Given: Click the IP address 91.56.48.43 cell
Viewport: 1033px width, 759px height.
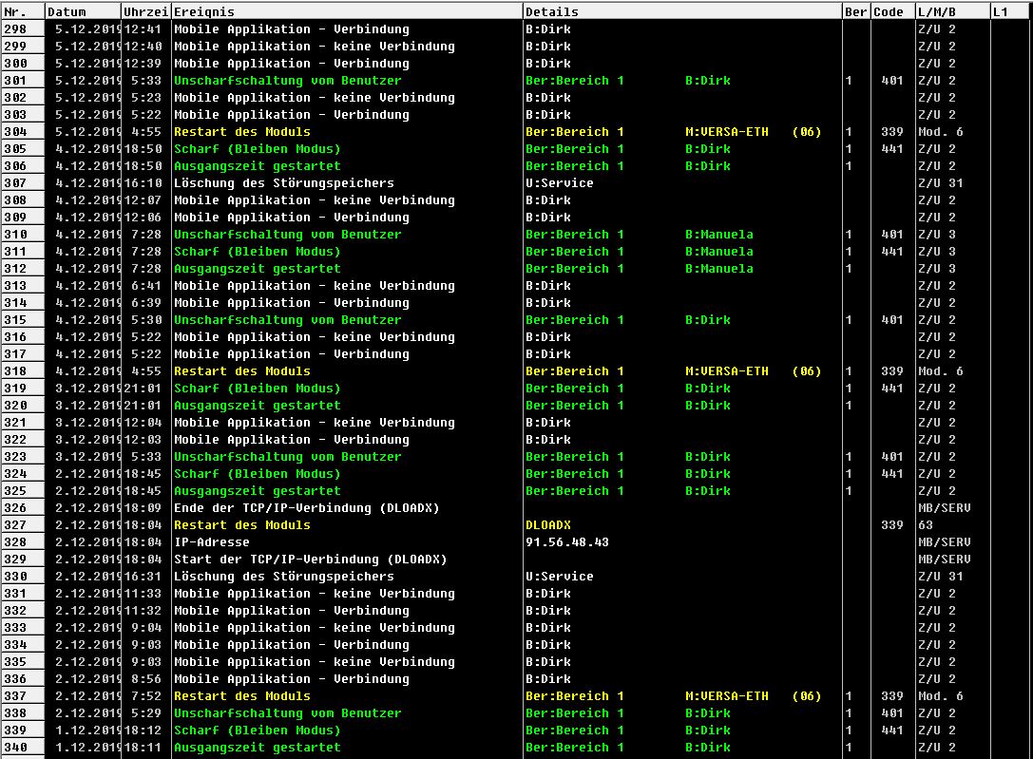Looking at the screenshot, I should pyautogui.click(x=567, y=541).
